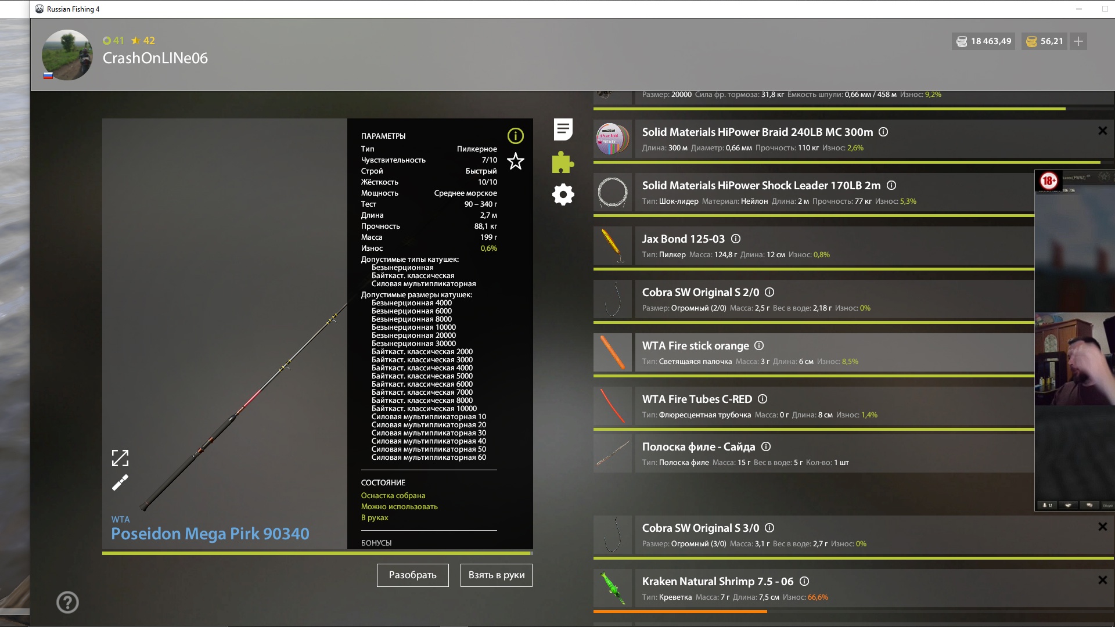
Task: Click the Kraken shrimp wear 66,6% value
Action: point(818,597)
